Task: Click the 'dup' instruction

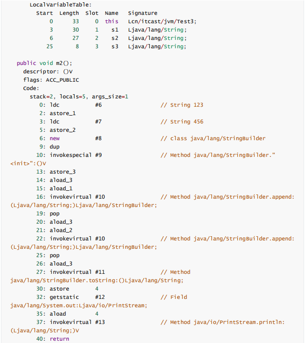Action: pyautogui.click(x=55, y=147)
